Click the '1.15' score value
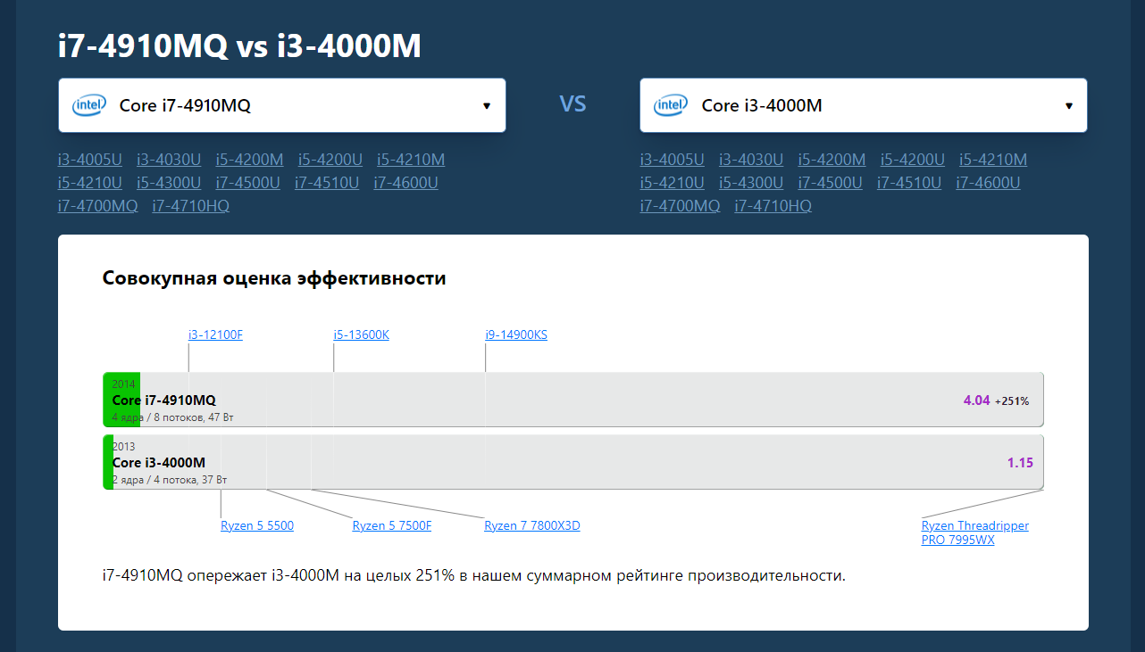Screen dimensions: 1145x652 click(1020, 463)
